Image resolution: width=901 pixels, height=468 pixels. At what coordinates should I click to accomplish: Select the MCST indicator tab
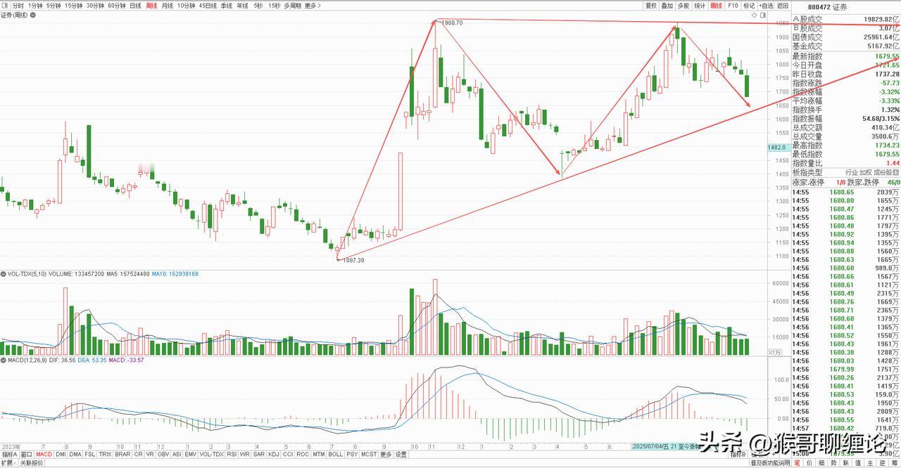pos(369,454)
